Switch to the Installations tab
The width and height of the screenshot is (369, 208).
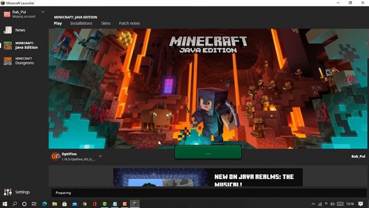click(81, 23)
